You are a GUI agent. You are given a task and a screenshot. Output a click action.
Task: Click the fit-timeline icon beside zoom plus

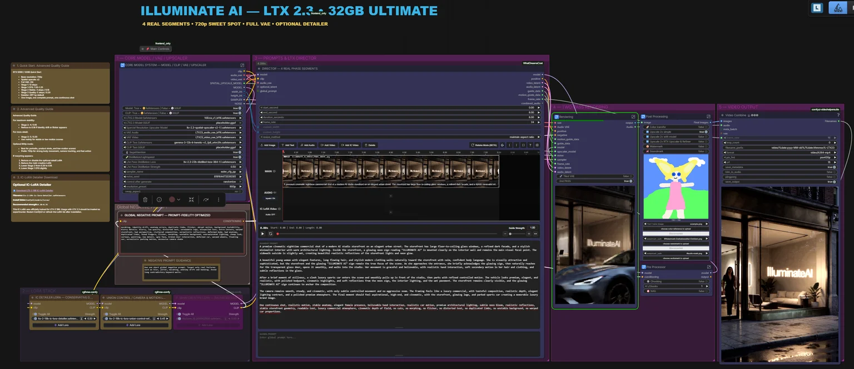pos(535,234)
